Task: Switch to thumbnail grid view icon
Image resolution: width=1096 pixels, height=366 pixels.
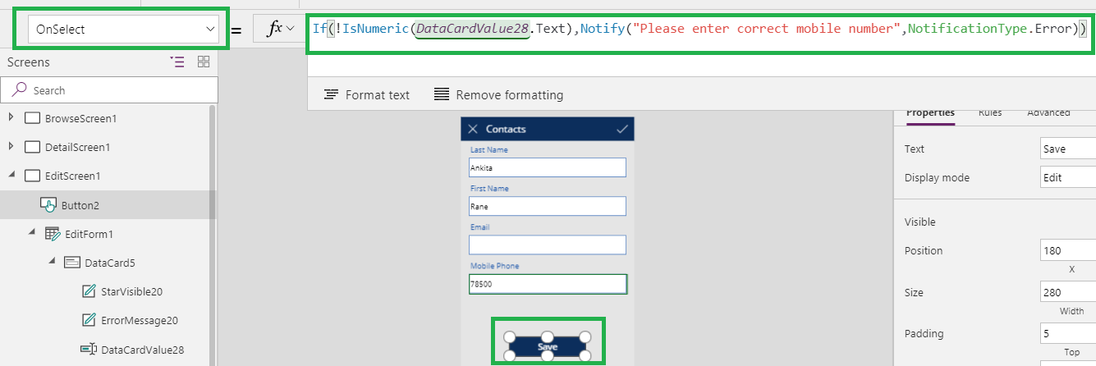Action: tap(204, 62)
